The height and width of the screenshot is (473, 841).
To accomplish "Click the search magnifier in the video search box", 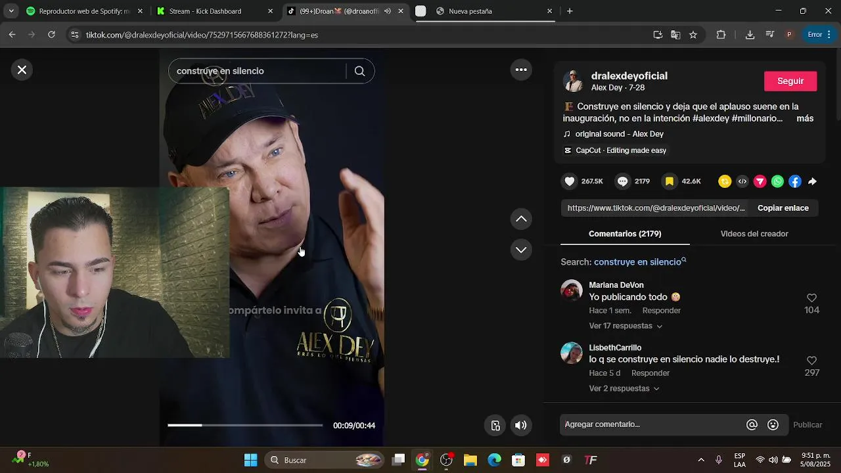I will 359,71.
